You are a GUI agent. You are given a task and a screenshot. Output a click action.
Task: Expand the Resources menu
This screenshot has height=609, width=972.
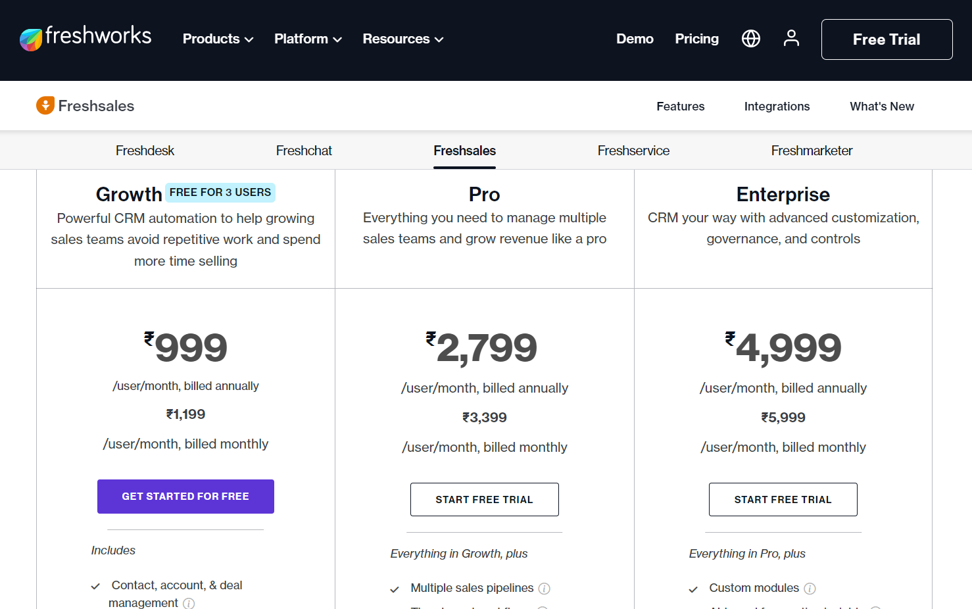(x=403, y=39)
